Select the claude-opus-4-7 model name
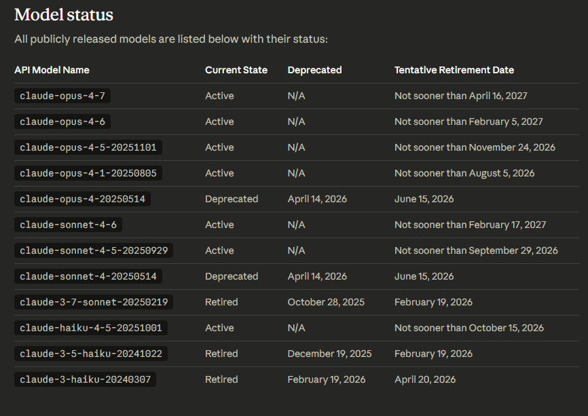 click(62, 96)
